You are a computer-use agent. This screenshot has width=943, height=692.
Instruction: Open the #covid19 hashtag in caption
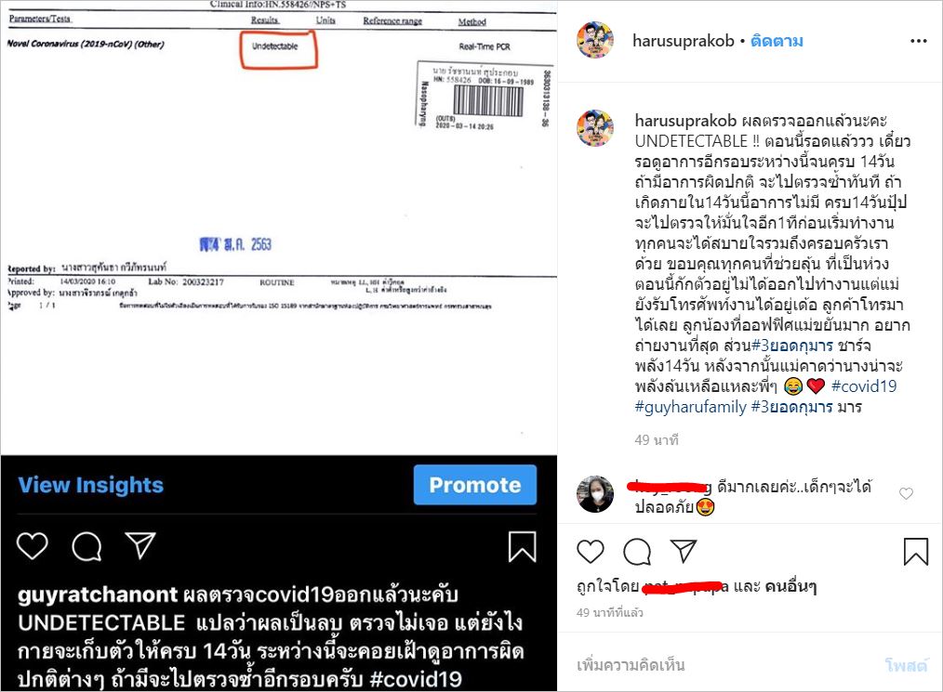864,385
